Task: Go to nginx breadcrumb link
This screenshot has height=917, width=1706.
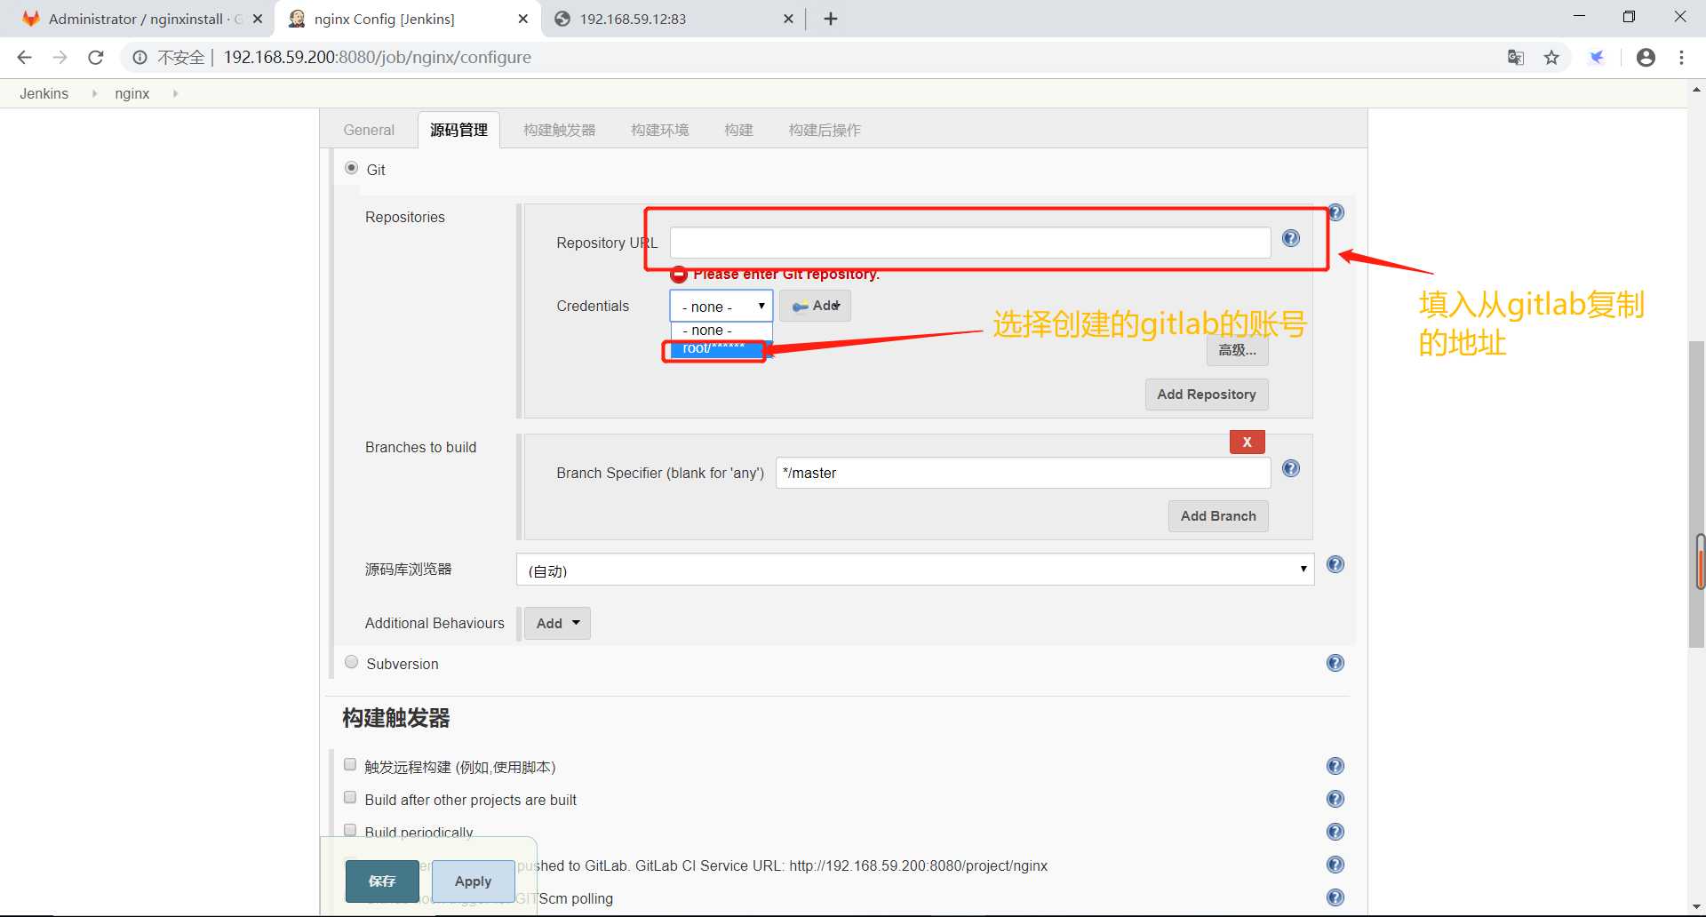Action: [x=132, y=93]
